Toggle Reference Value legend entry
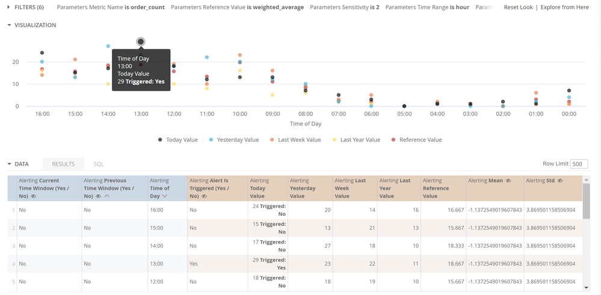The width and height of the screenshot is (601, 295). tap(417, 139)
